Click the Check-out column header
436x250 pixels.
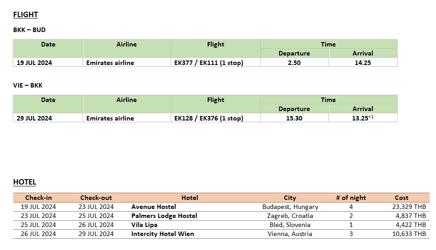click(x=96, y=198)
